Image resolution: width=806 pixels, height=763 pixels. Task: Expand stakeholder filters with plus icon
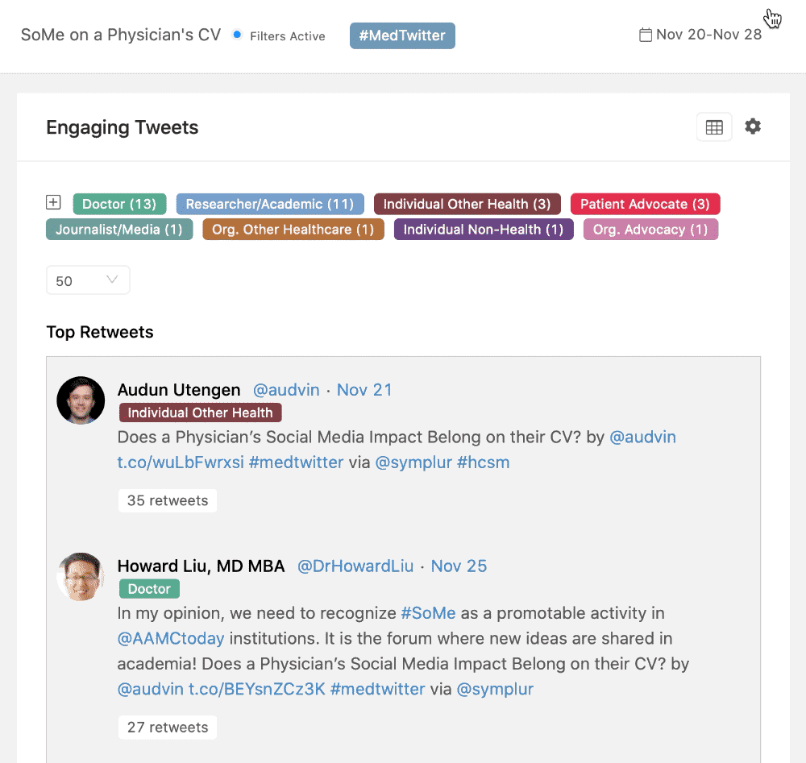(x=53, y=202)
